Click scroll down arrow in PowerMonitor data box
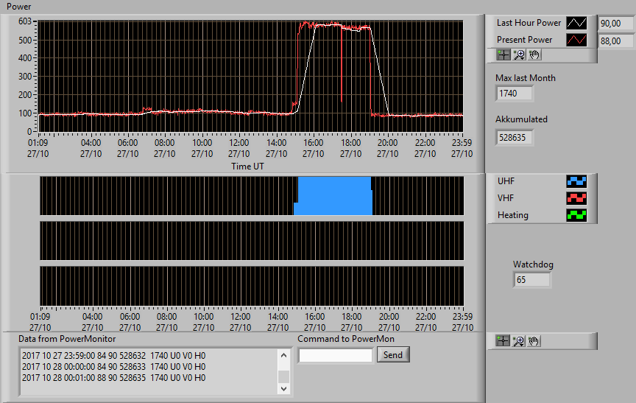Screen dimensions: 636x403 283,388
